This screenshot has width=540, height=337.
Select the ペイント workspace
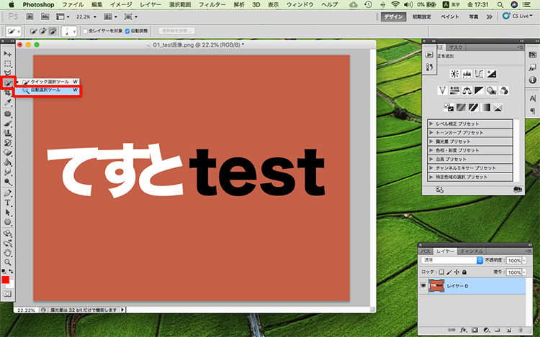click(450, 17)
